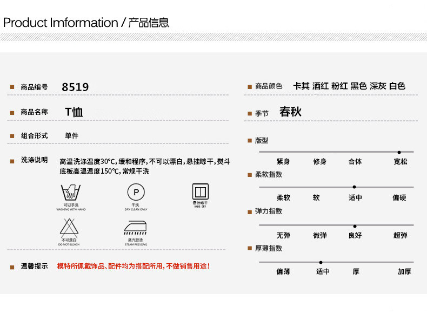
Task: Click the color option 深灰
Action: pos(378,86)
